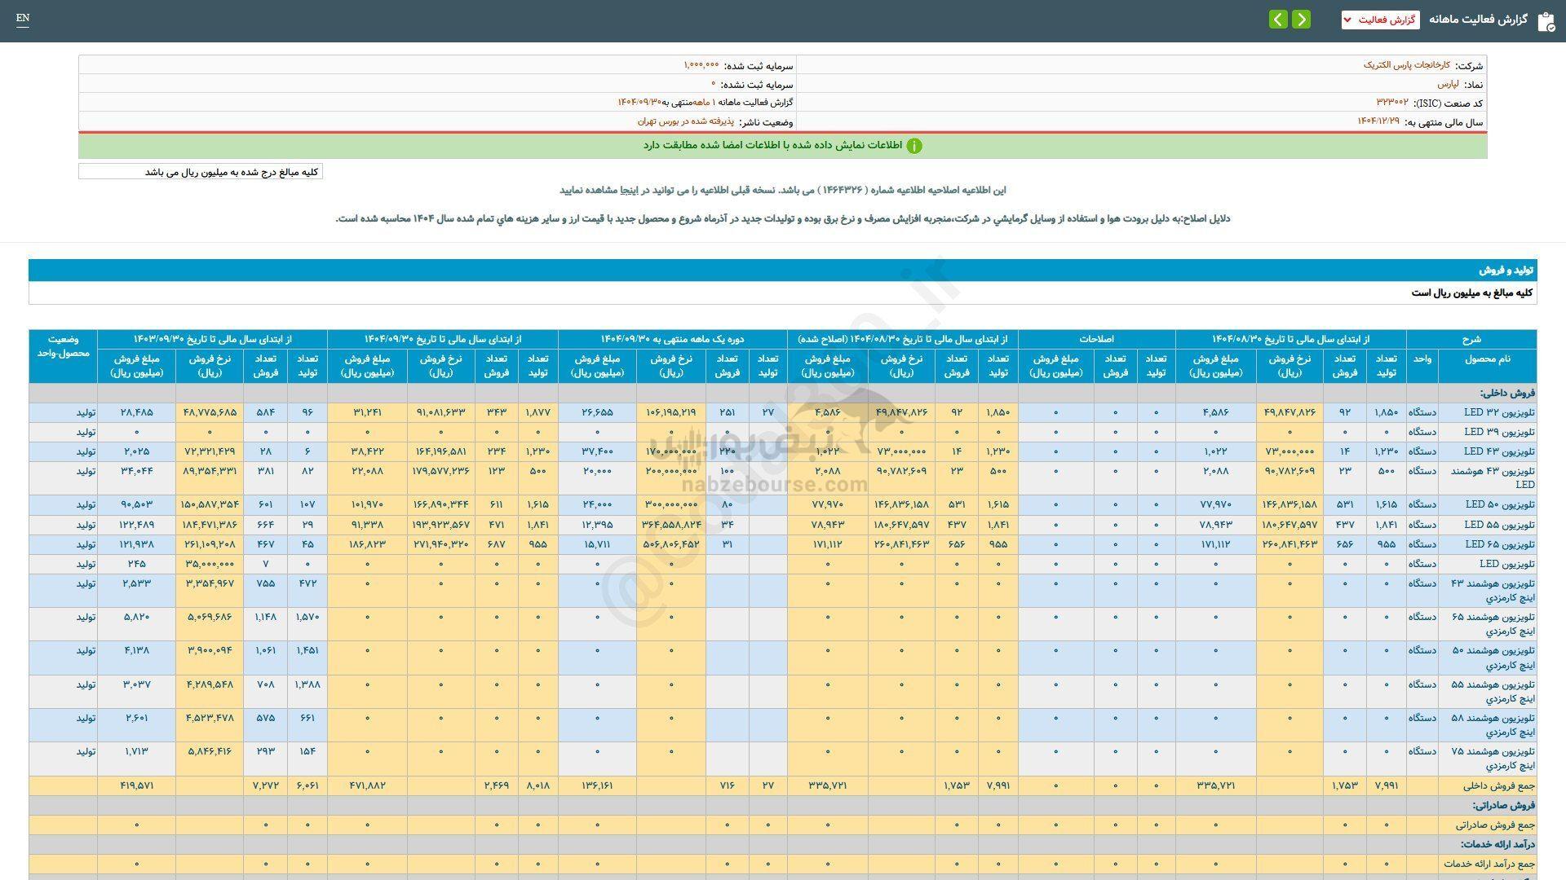The image size is (1566, 880).
Task: Click the green left arrow button
Action: click(1278, 20)
